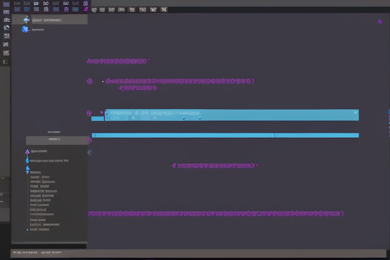Open the last tab in the dark top tab strip
This screenshot has height=260, width=390.
coord(164,9)
